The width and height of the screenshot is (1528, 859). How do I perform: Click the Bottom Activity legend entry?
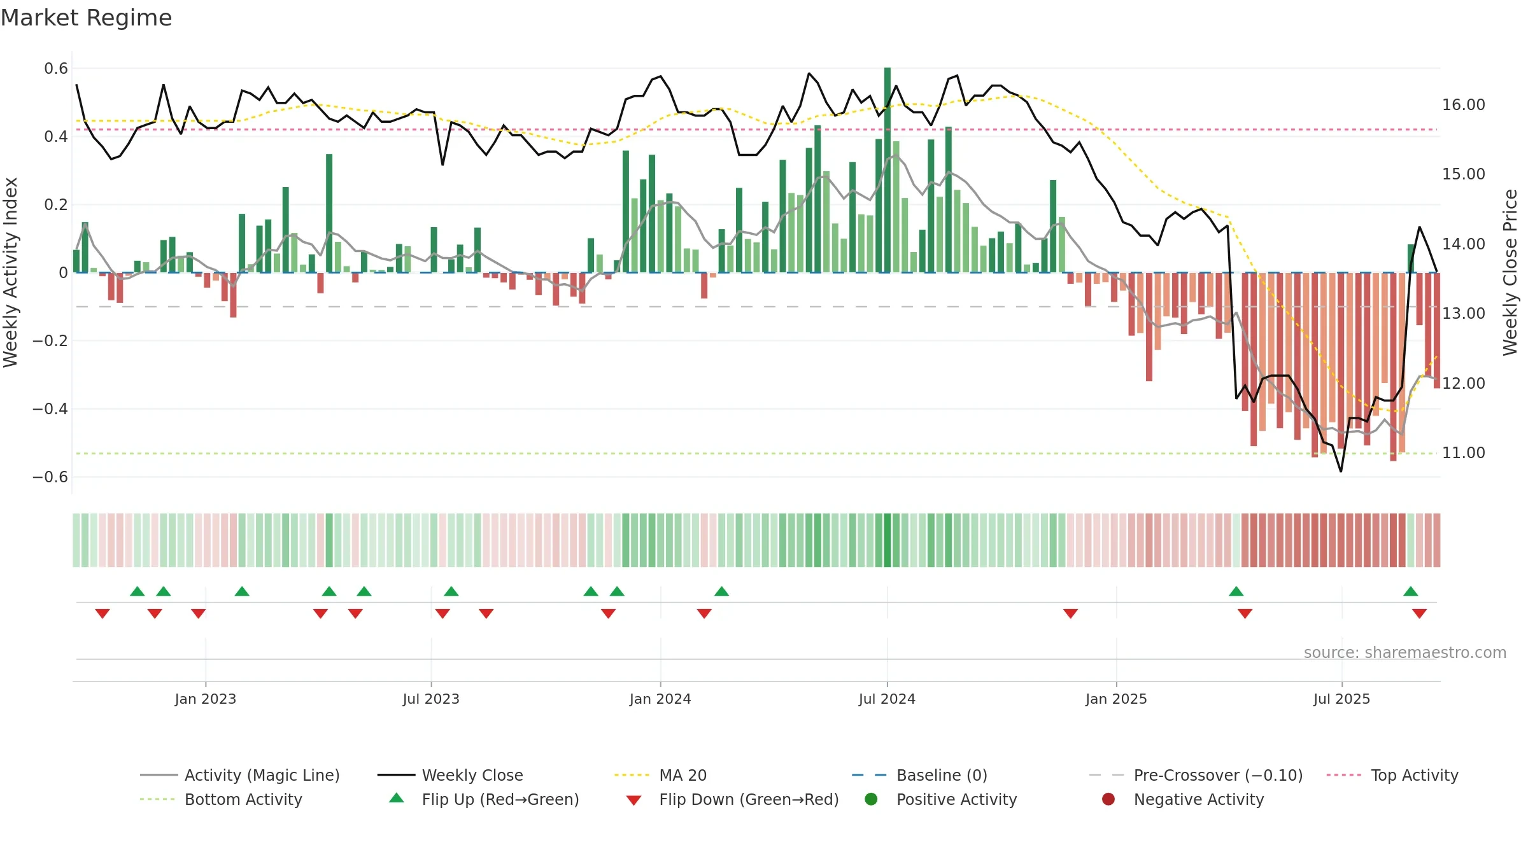(221, 799)
